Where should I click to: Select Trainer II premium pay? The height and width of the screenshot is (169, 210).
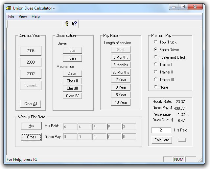click(x=156, y=72)
